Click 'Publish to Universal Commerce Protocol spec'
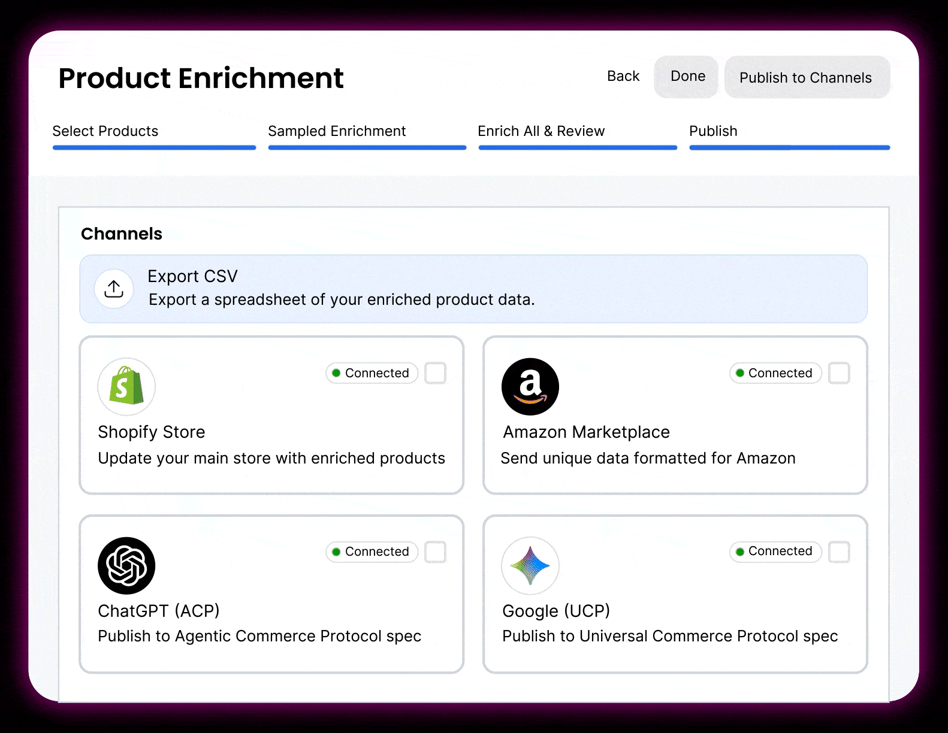 [x=670, y=636]
